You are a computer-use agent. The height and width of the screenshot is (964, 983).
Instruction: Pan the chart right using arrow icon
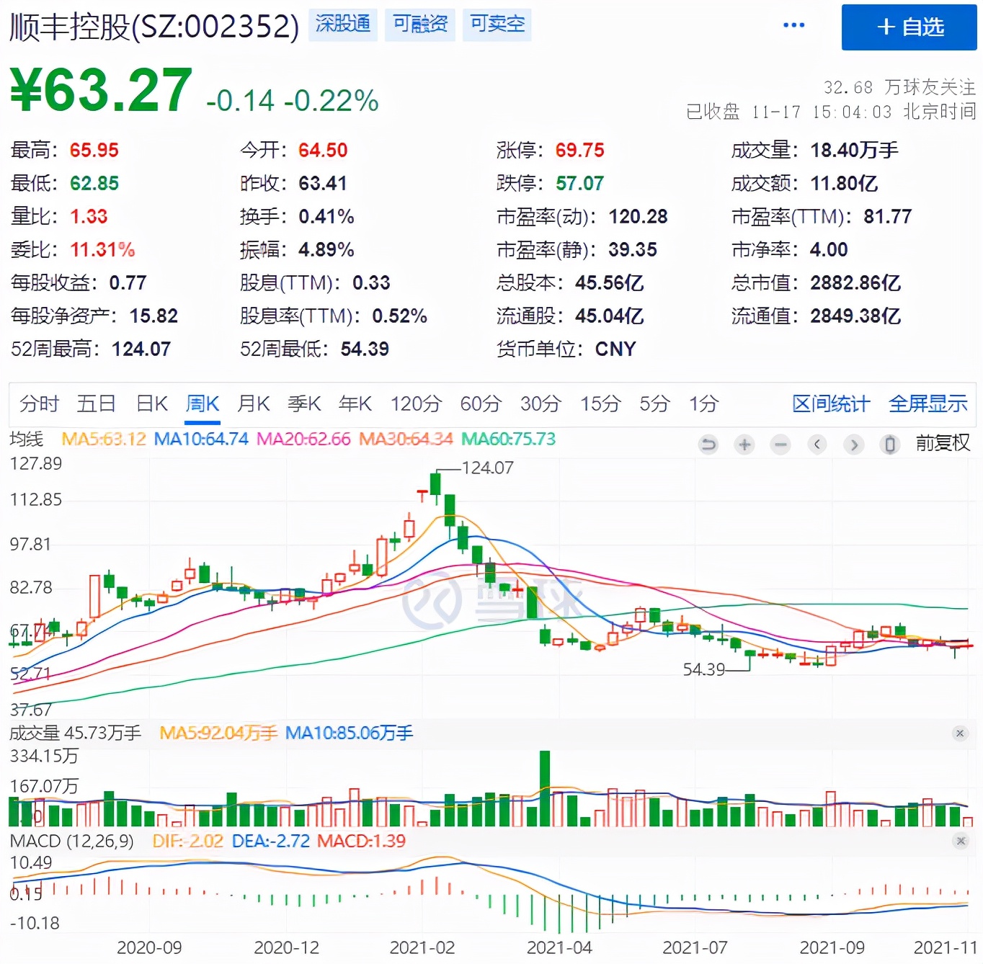854,445
